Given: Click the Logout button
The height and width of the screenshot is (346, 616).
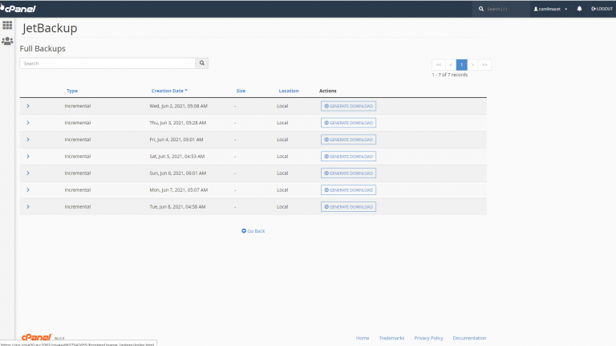Looking at the screenshot, I should [602, 9].
